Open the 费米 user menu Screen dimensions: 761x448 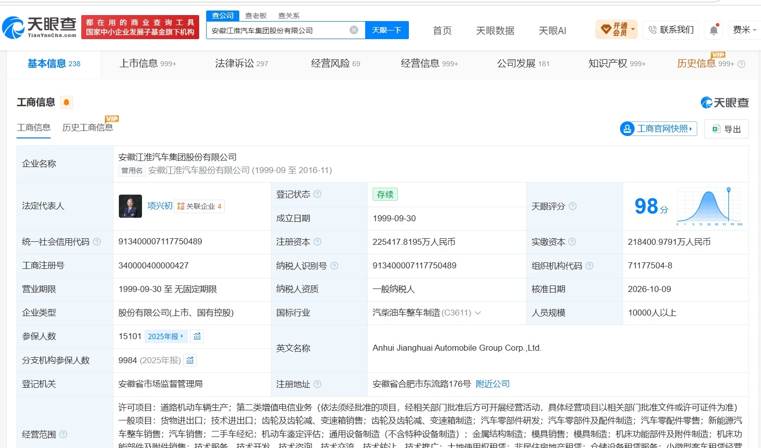click(x=744, y=30)
